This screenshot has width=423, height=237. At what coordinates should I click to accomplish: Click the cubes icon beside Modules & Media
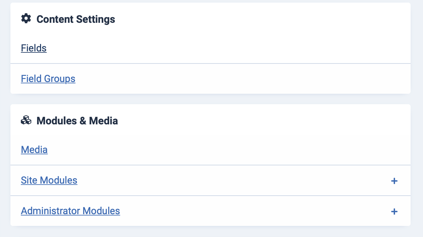click(x=26, y=121)
